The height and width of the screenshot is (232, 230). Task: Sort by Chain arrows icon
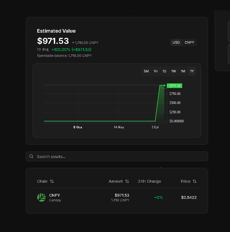[52, 181]
